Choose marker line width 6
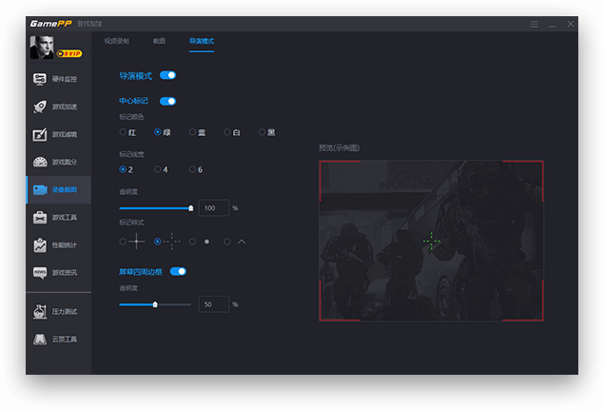The height and width of the screenshot is (410, 604). coord(193,169)
